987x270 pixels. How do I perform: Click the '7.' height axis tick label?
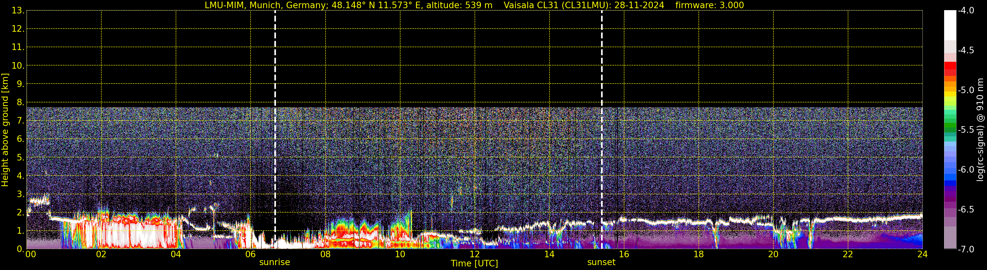click(x=20, y=121)
